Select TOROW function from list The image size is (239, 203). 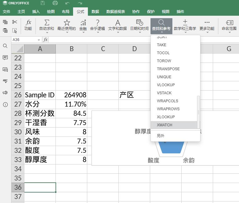[174, 61]
